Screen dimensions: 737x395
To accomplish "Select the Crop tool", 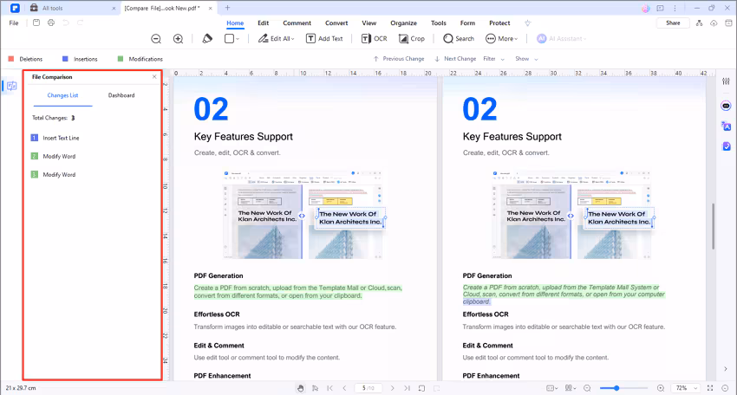I will [412, 39].
